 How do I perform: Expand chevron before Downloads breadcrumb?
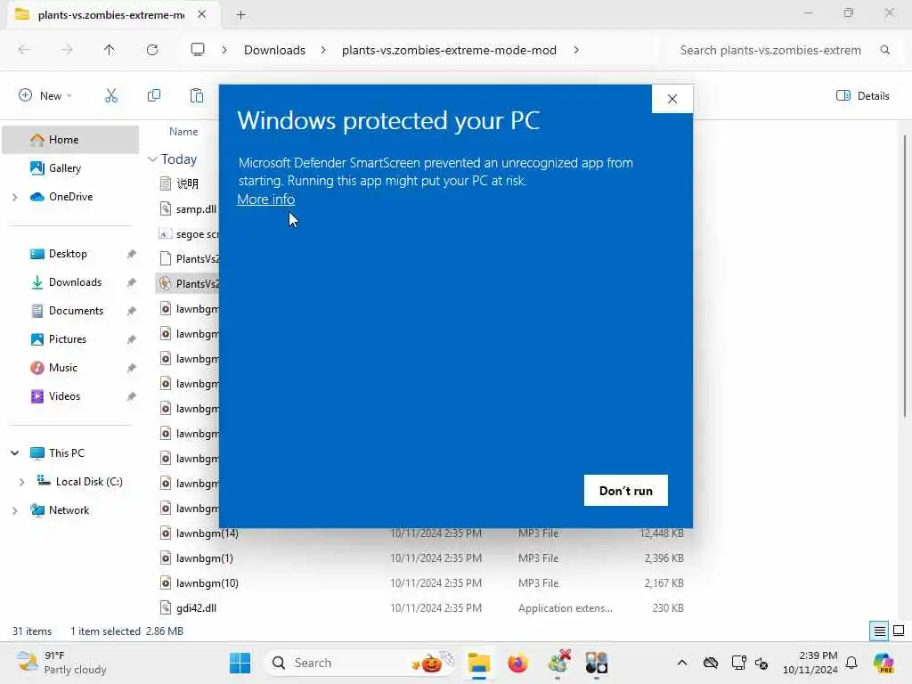(x=224, y=50)
